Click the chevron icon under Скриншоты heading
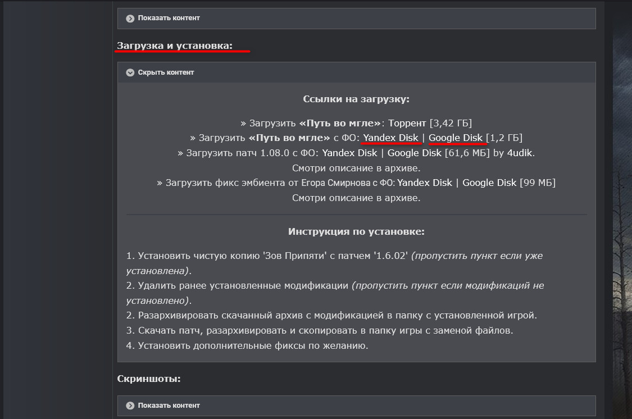The width and height of the screenshot is (632, 419). (130, 406)
